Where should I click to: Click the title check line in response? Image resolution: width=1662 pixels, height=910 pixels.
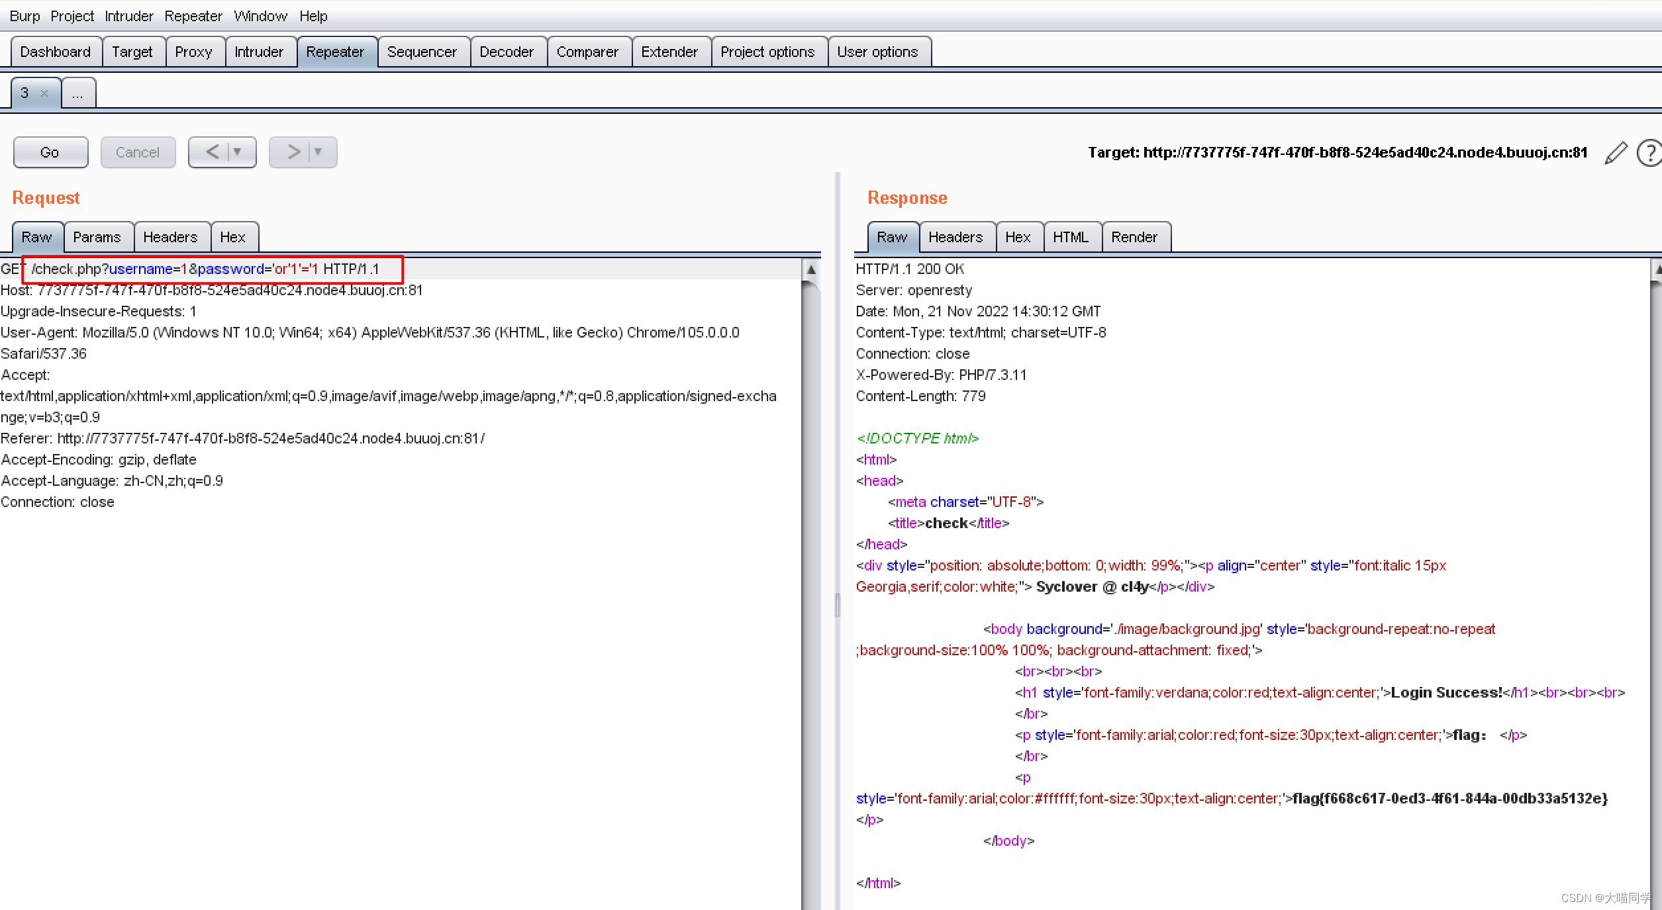click(x=948, y=523)
